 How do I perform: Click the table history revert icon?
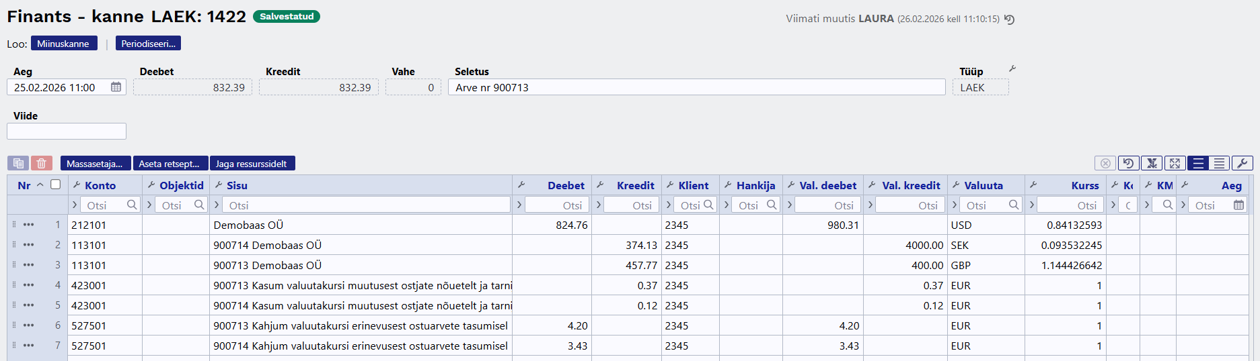(x=1128, y=163)
